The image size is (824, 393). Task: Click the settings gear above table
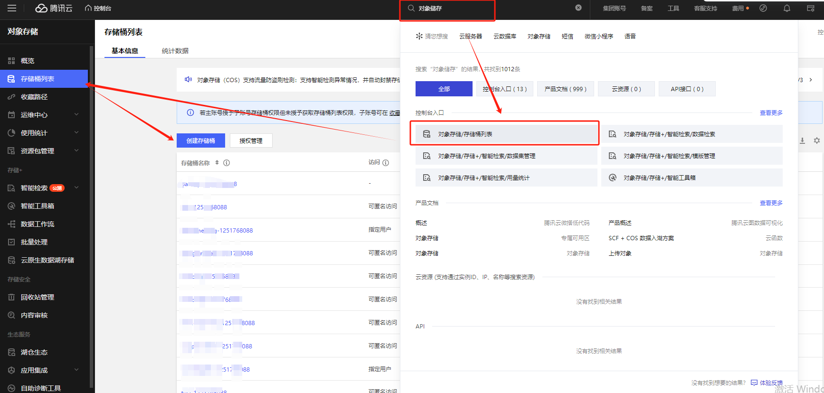click(816, 140)
